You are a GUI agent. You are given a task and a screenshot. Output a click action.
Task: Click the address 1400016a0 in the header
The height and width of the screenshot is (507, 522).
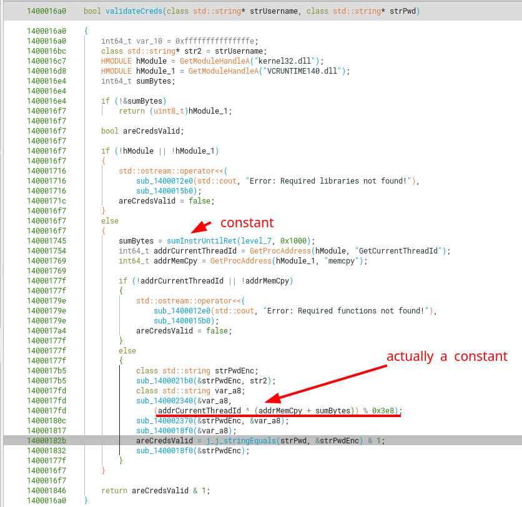47,12
